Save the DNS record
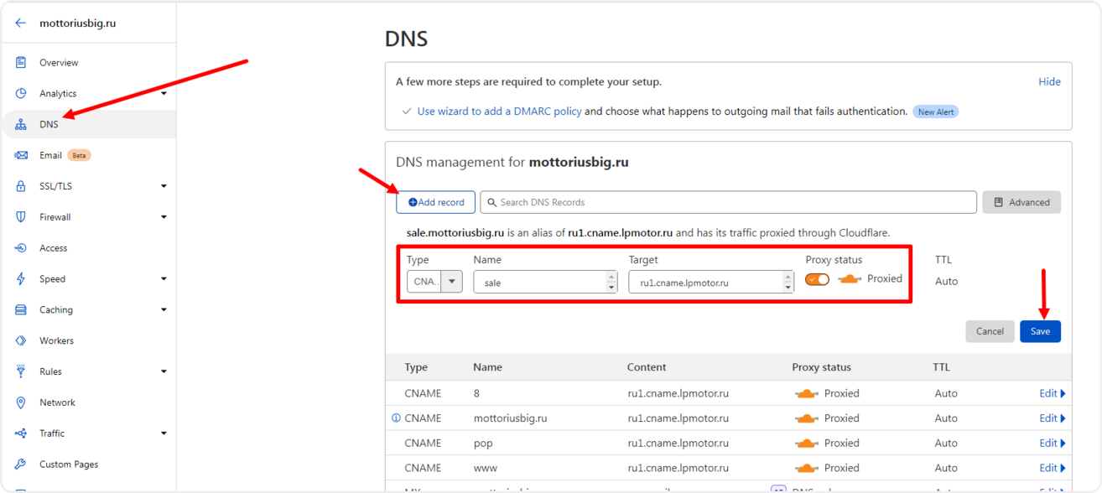Image resolution: width=1102 pixels, height=493 pixels. 1040,331
